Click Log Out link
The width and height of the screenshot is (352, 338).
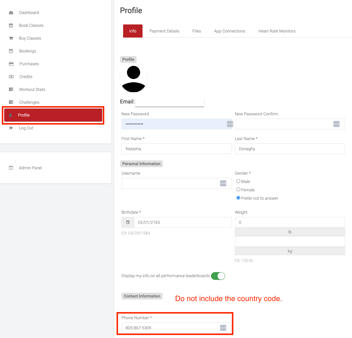tap(26, 128)
